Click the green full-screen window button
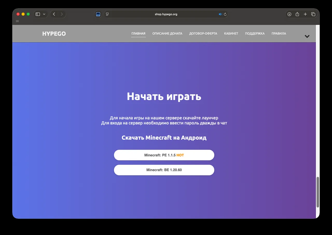Screen dimensions: 332x235 click(x=28, y=14)
